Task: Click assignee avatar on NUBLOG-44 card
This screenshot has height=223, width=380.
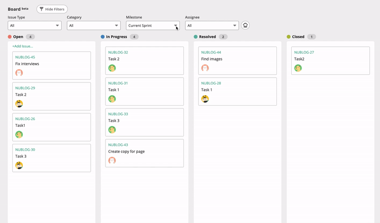Action: (x=205, y=68)
